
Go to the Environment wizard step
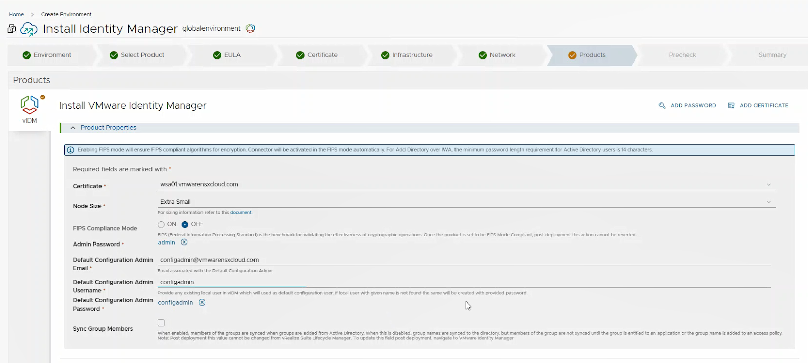pos(51,55)
